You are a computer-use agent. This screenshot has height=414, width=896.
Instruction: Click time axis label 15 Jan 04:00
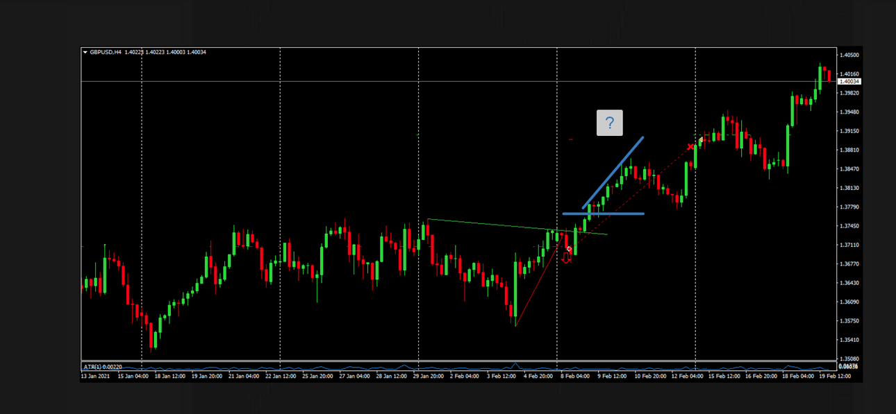[x=132, y=376]
